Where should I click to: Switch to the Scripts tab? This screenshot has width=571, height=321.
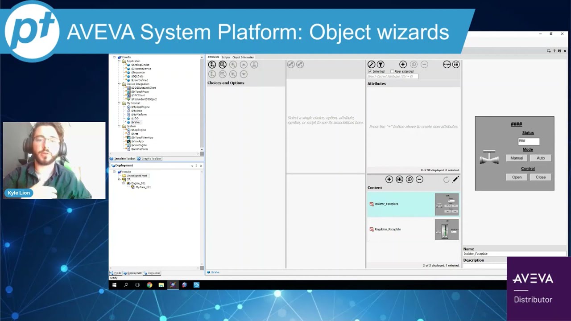(x=226, y=57)
